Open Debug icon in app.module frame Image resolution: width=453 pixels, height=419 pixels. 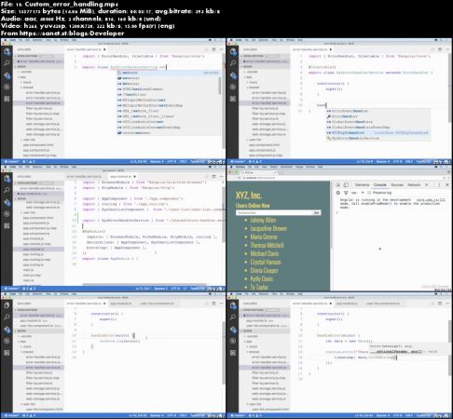pyautogui.click(x=7, y=214)
